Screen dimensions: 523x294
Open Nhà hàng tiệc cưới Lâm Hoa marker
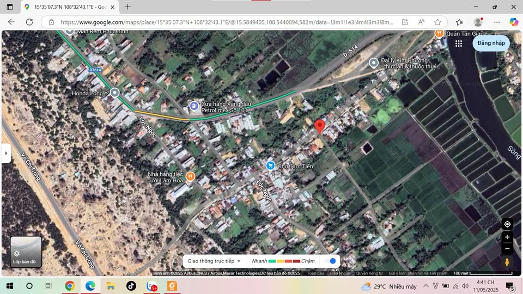190,176
